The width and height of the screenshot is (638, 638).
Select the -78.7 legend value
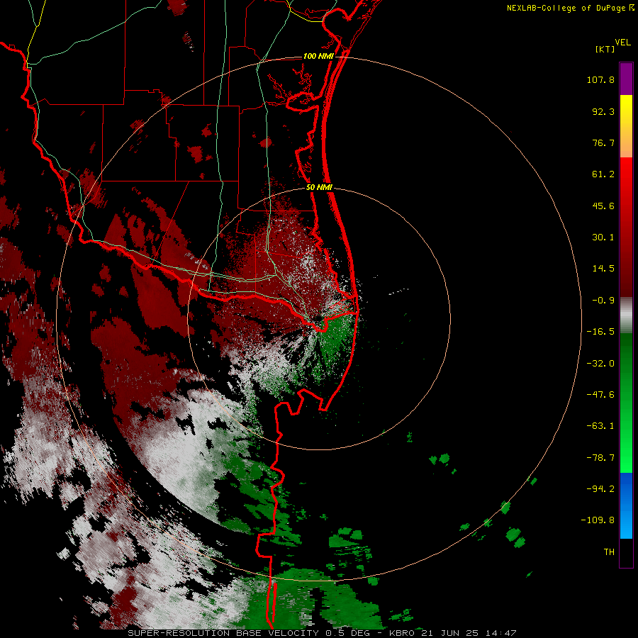click(600, 458)
